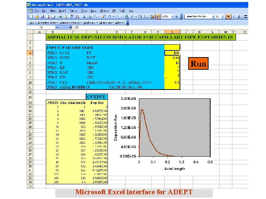
Task: Open the font name dropdown
Action: click(x=213, y=17)
